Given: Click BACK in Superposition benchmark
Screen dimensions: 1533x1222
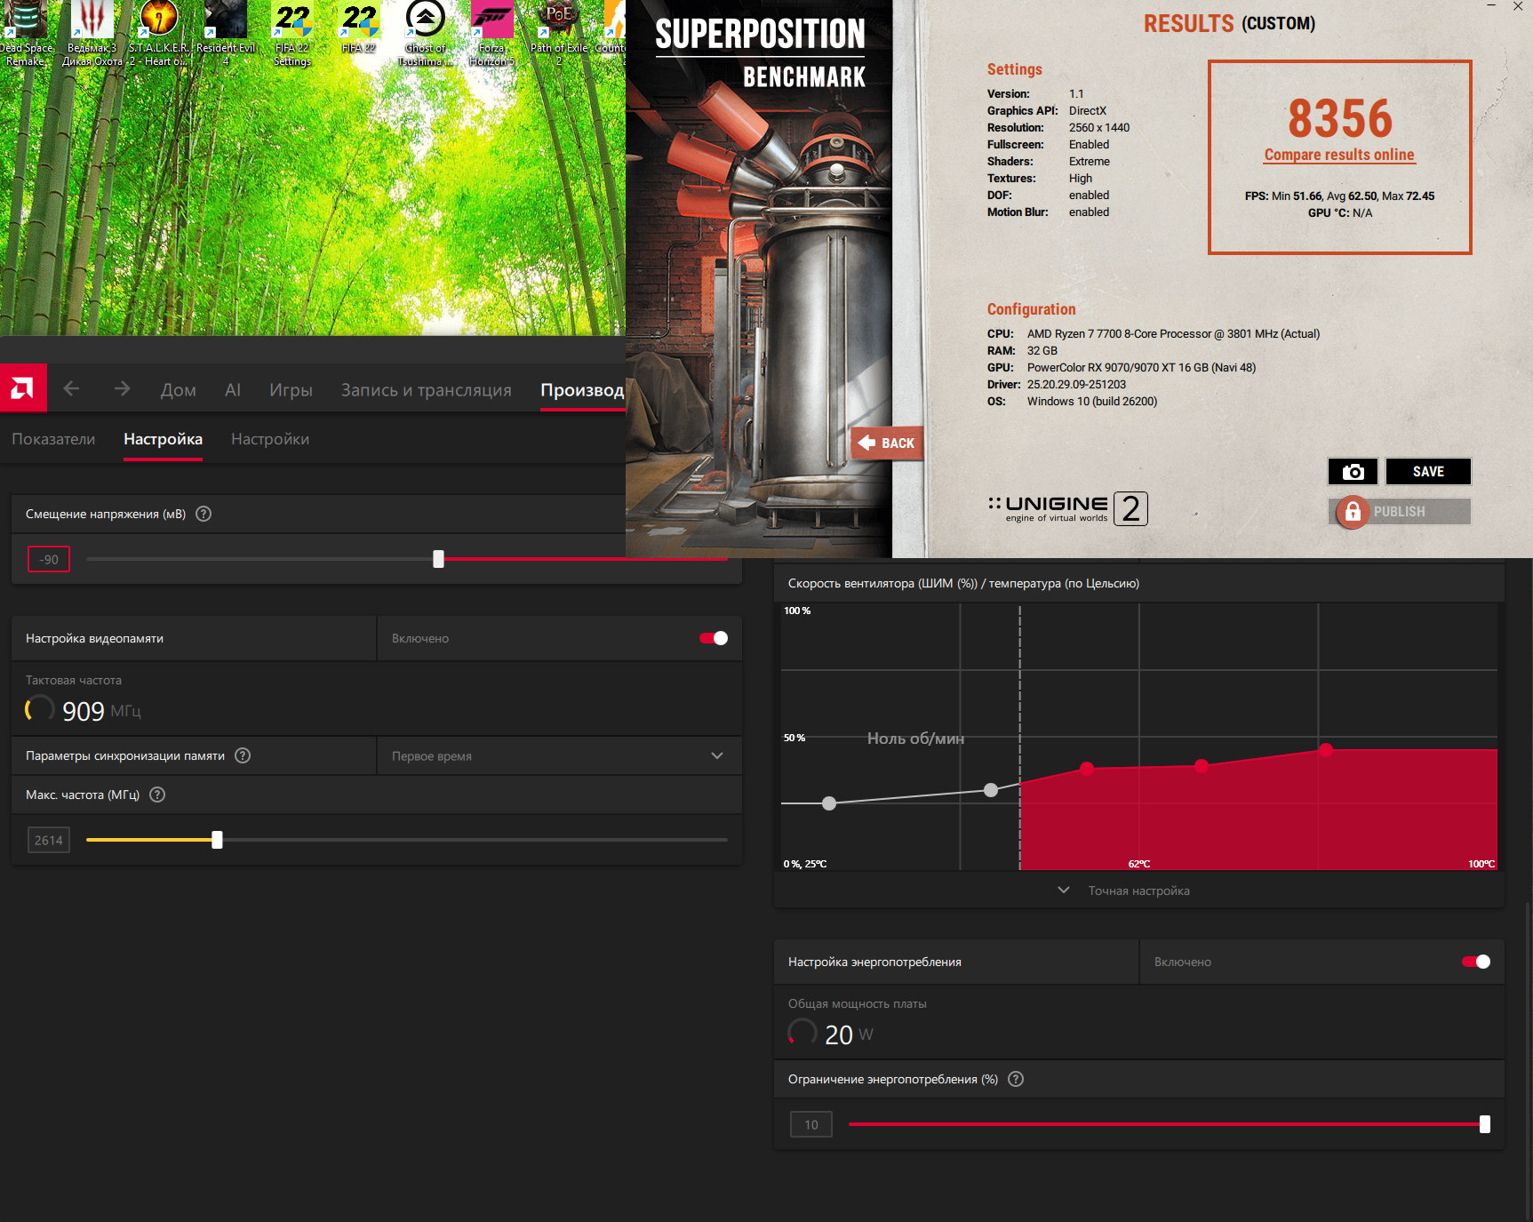Looking at the screenshot, I should (x=887, y=443).
